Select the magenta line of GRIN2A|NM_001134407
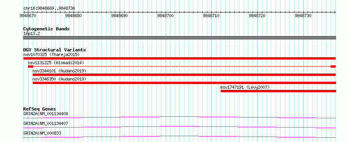347x142 pixels. point(179,127)
